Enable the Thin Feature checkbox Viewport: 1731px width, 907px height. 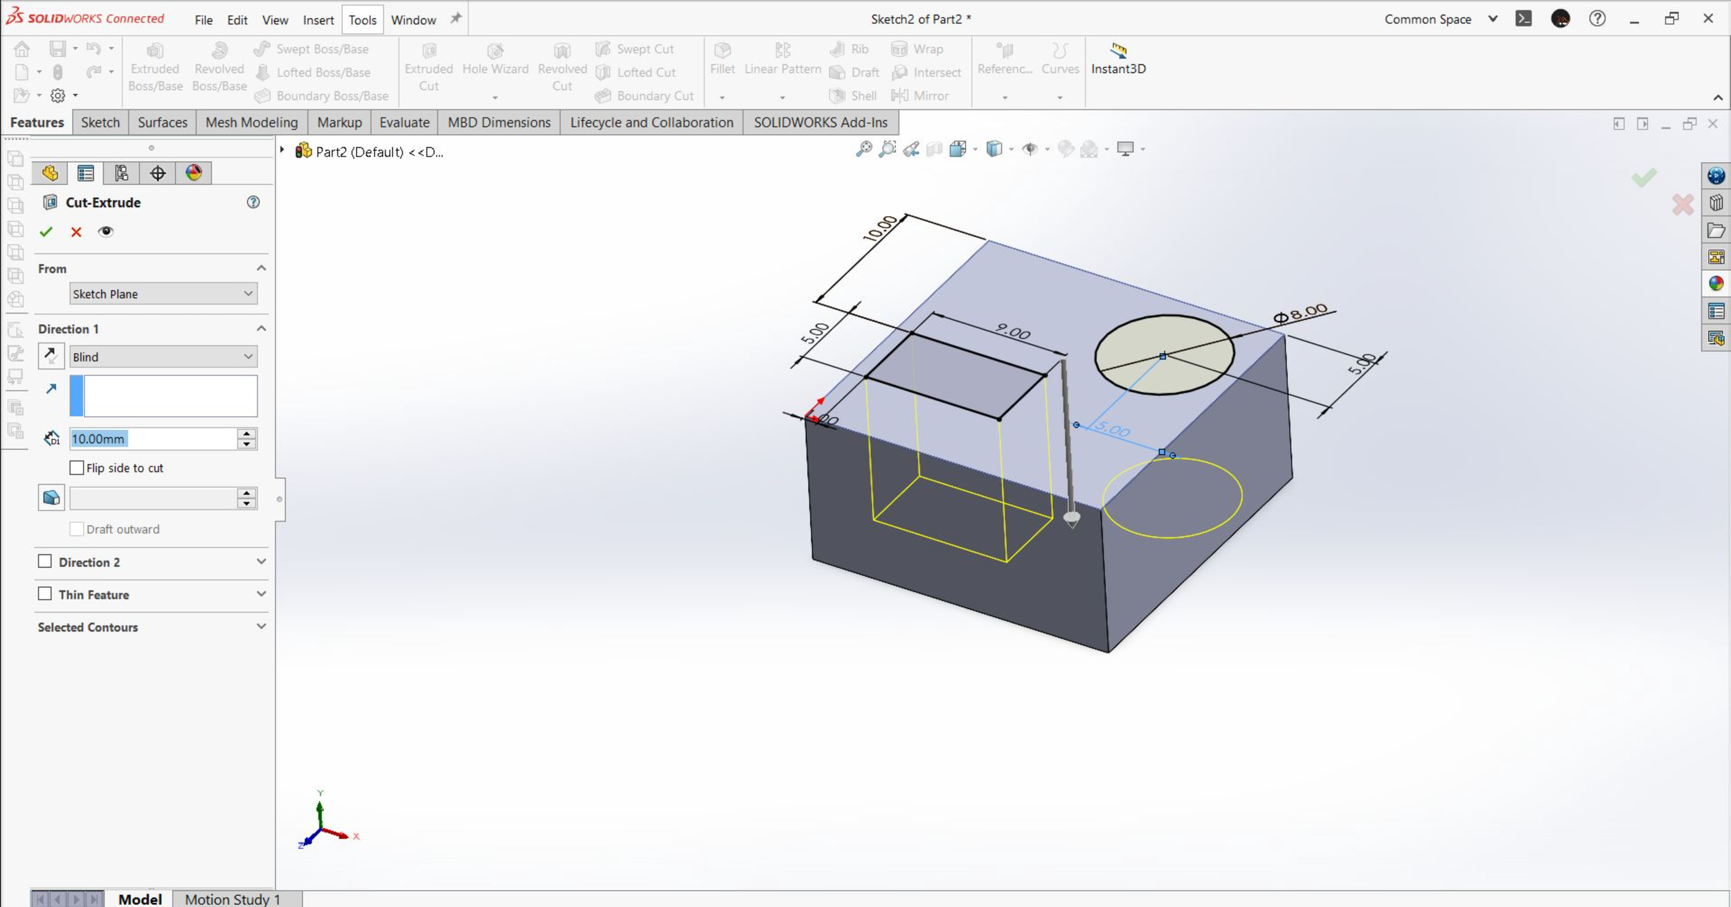tap(45, 594)
